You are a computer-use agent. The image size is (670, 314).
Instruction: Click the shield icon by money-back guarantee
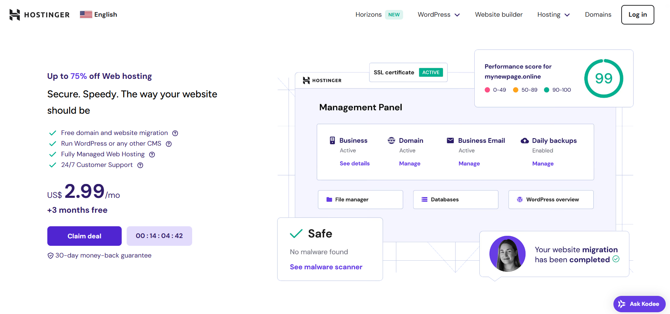tap(51, 256)
